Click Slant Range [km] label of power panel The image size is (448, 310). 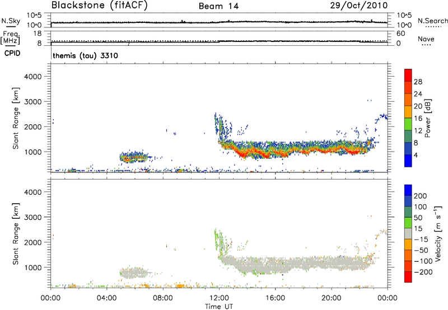[16, 118]
